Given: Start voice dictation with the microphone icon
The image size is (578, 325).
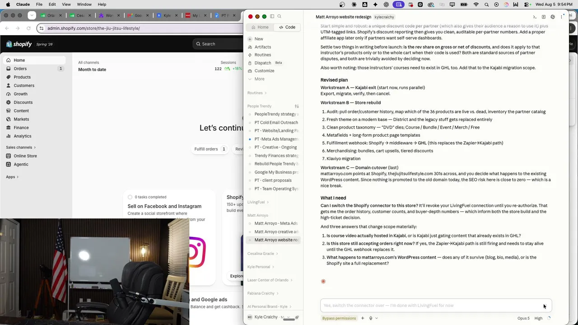Looking at the screenshot, I should coord(371,318).
